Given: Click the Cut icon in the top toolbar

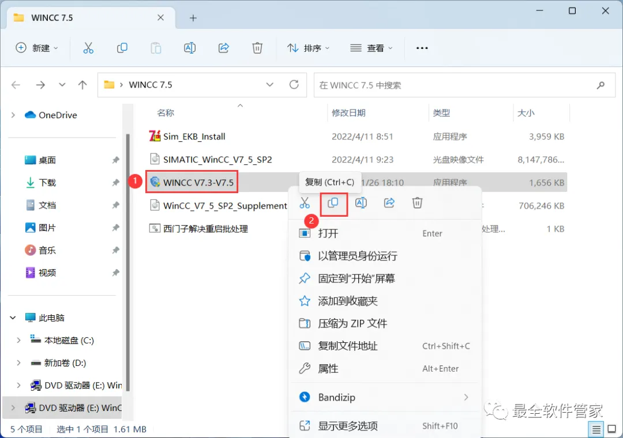Looking at the screenshot, I should pyautogui.click(x=88, y=48).
